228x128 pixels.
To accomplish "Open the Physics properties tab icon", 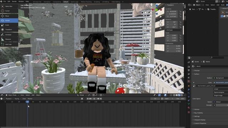I will click(x=189, y=97).
